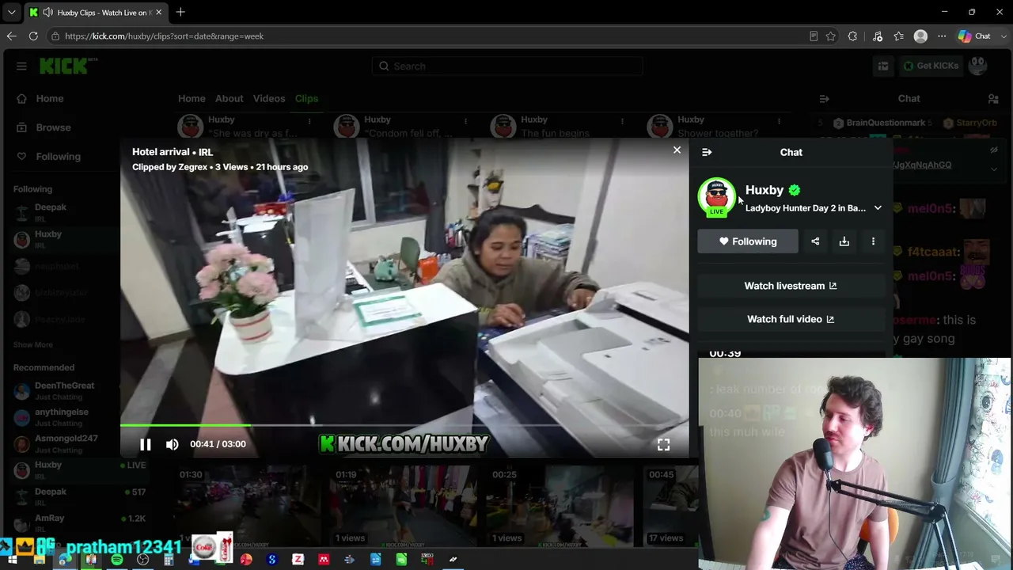
Task: Open the Copilot Chat button
Action: pyautogui.click(x=974, y=36)
